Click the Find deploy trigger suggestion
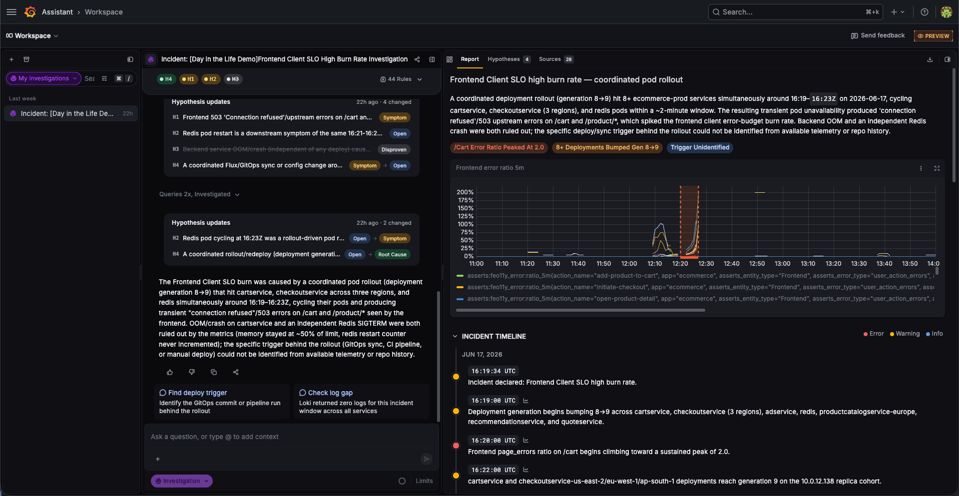 click(222, 402)
